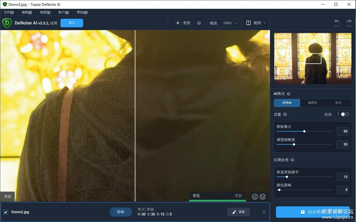Image resolution: width=356 pixels, height=222 pixels.
Task: Open the help icon next to 变亮
Action: 199,23
